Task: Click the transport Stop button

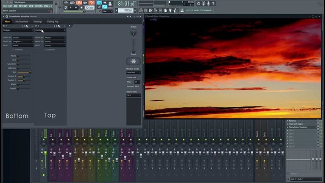Action: click(x=76, y=8)
